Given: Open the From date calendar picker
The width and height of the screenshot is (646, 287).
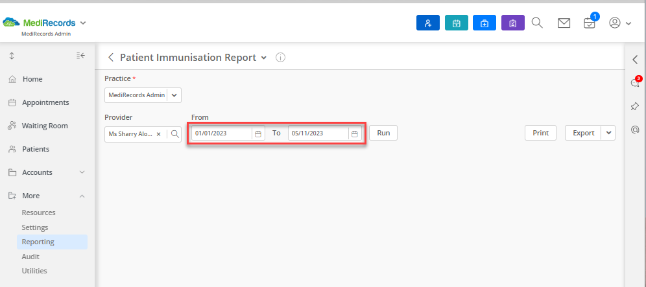Looking at the screenshot, I should pyautogui.click(x=258, y=134).
